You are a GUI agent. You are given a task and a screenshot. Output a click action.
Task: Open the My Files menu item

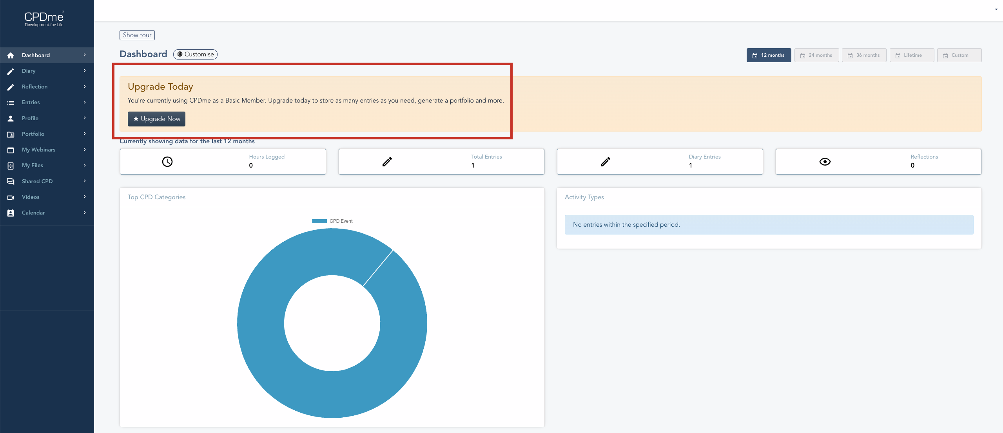[33, 165]
